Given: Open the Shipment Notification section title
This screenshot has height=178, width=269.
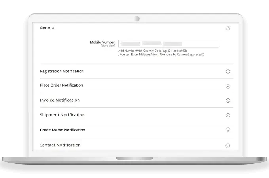Looking at the screenshot, I should [62, 115].
